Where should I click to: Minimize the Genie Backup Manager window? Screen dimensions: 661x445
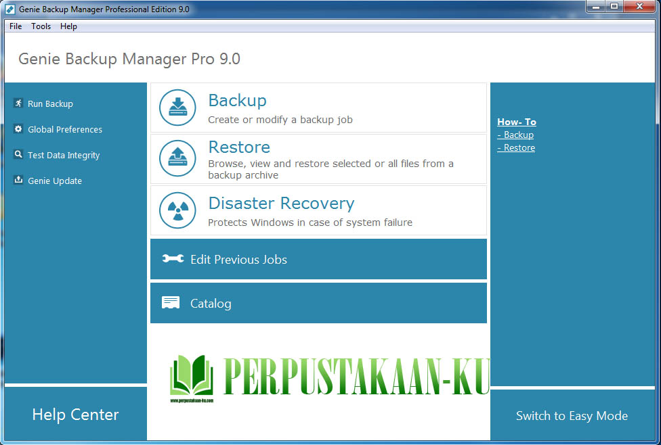click(x=596, y=6)
